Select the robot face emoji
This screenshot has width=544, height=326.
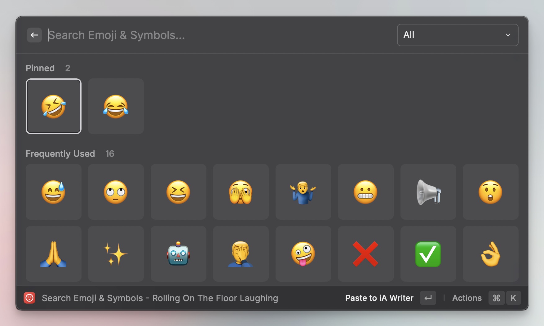click(179, 254)
